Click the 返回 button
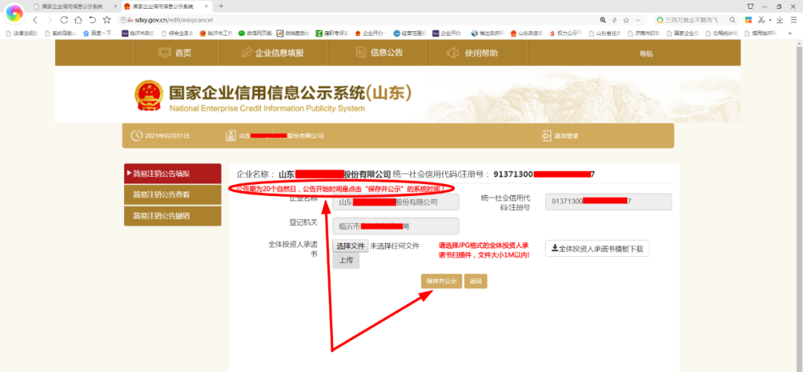This screenshot has width=803, height=372. pos(476,281)
